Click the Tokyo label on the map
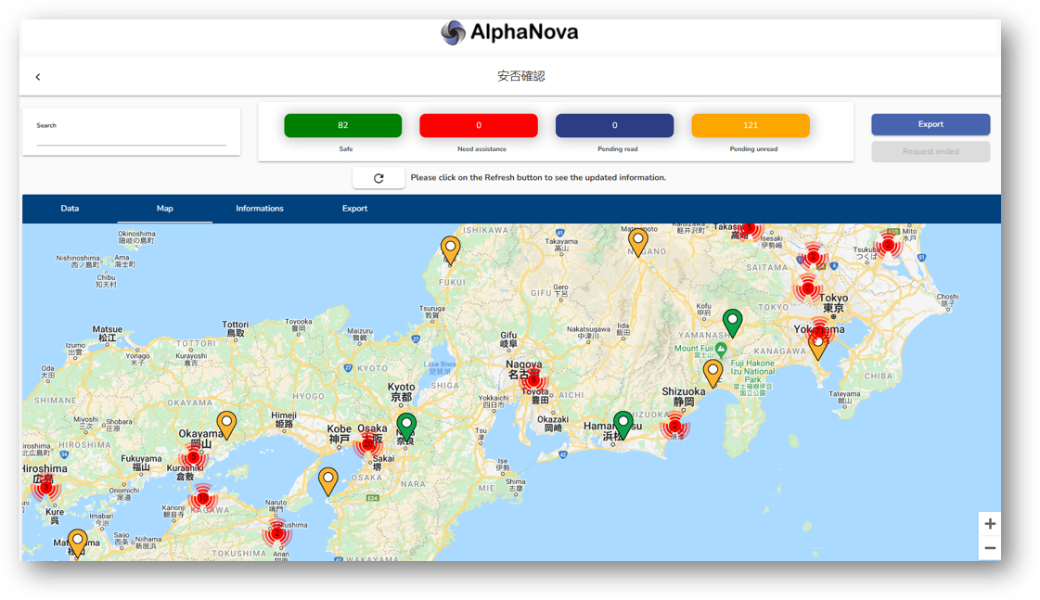Image resolution: width=1040 pixels, height=600 pixels. (834, 303)
